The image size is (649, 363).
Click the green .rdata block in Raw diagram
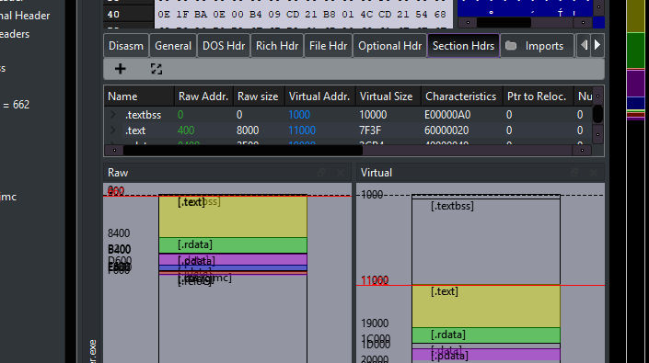coord(233,244)
